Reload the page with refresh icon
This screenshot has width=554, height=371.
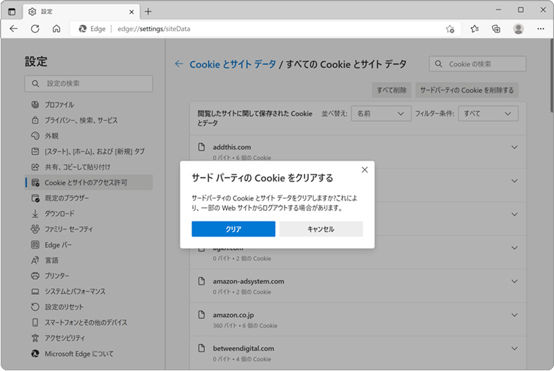[x=35, y=29]
